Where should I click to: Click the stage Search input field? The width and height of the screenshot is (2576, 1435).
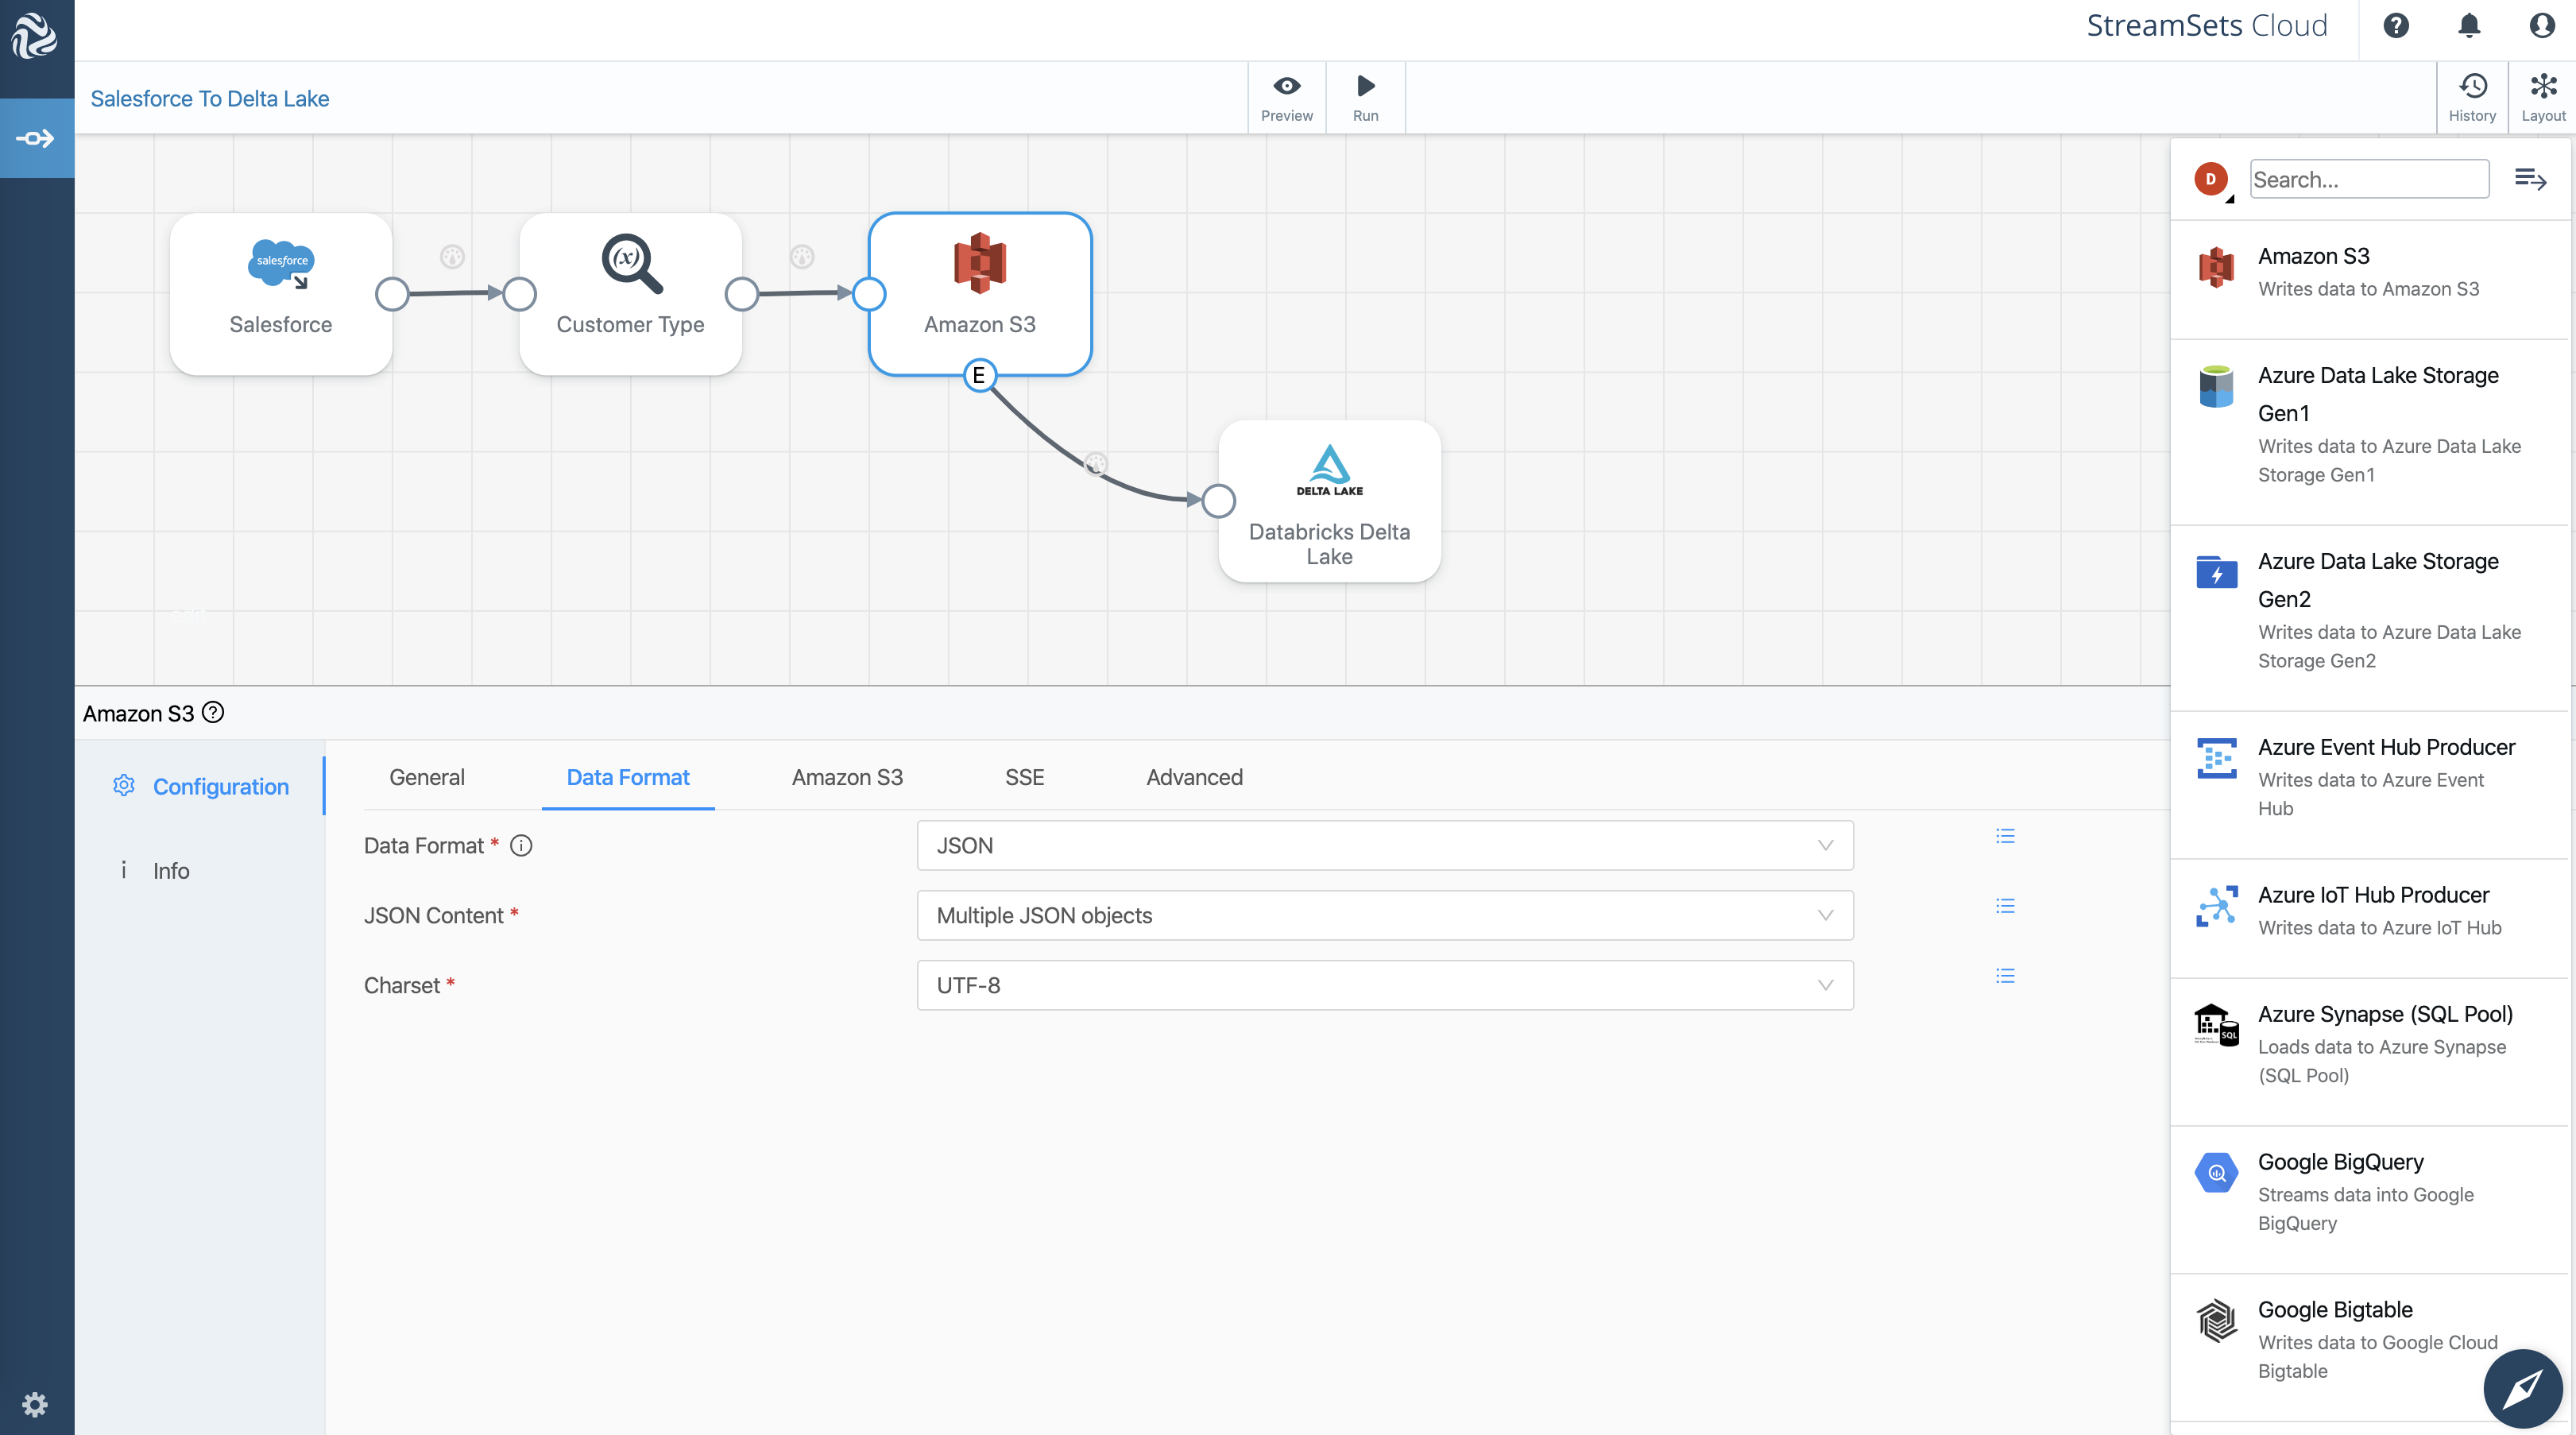point(2368,180)
